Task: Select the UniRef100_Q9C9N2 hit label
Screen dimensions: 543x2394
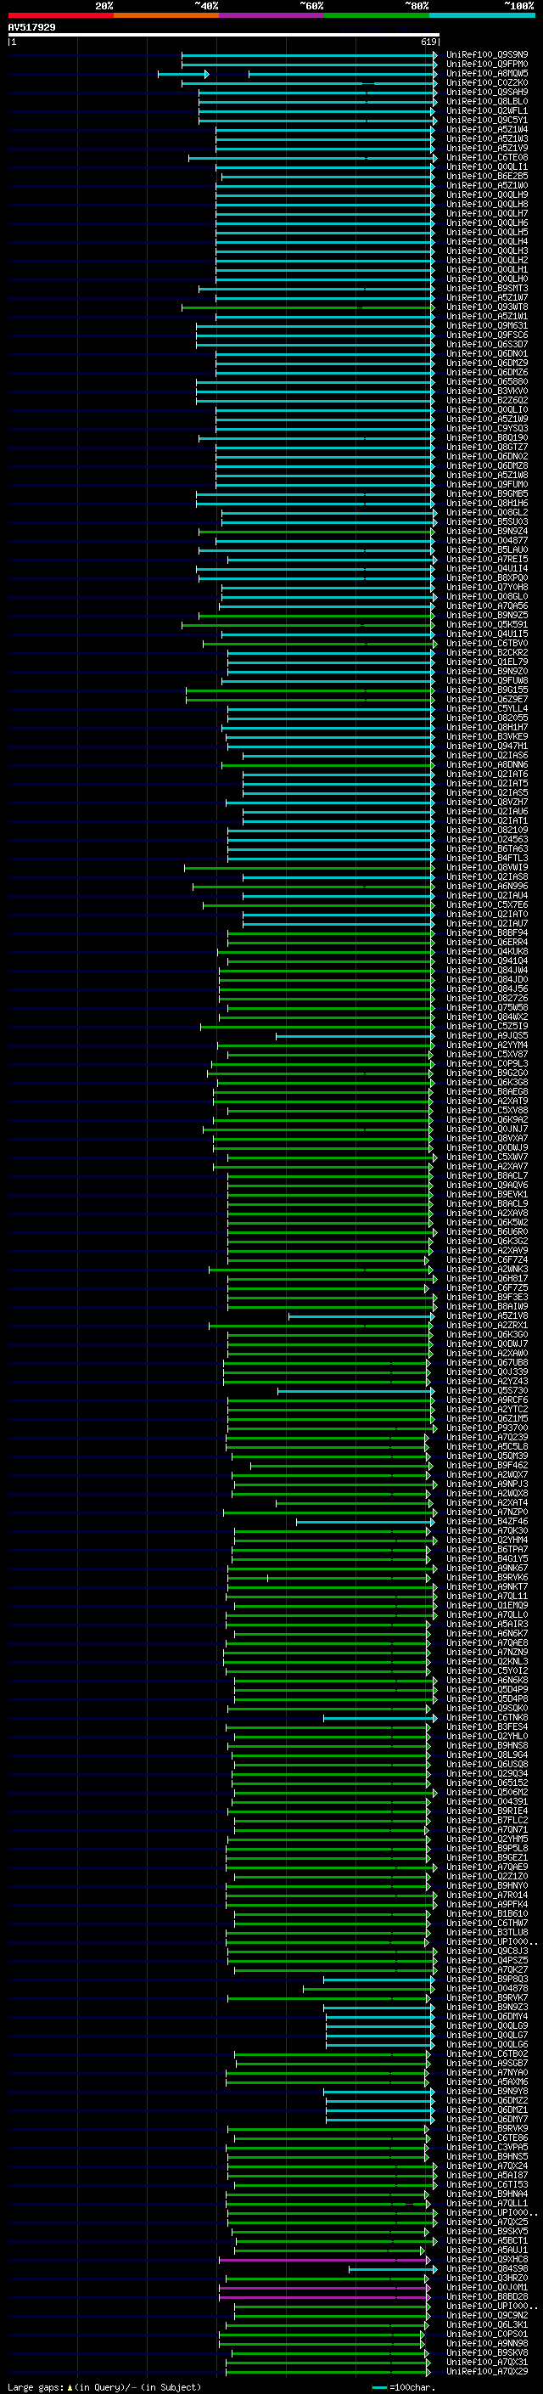Action: [x=487, y=2315]
